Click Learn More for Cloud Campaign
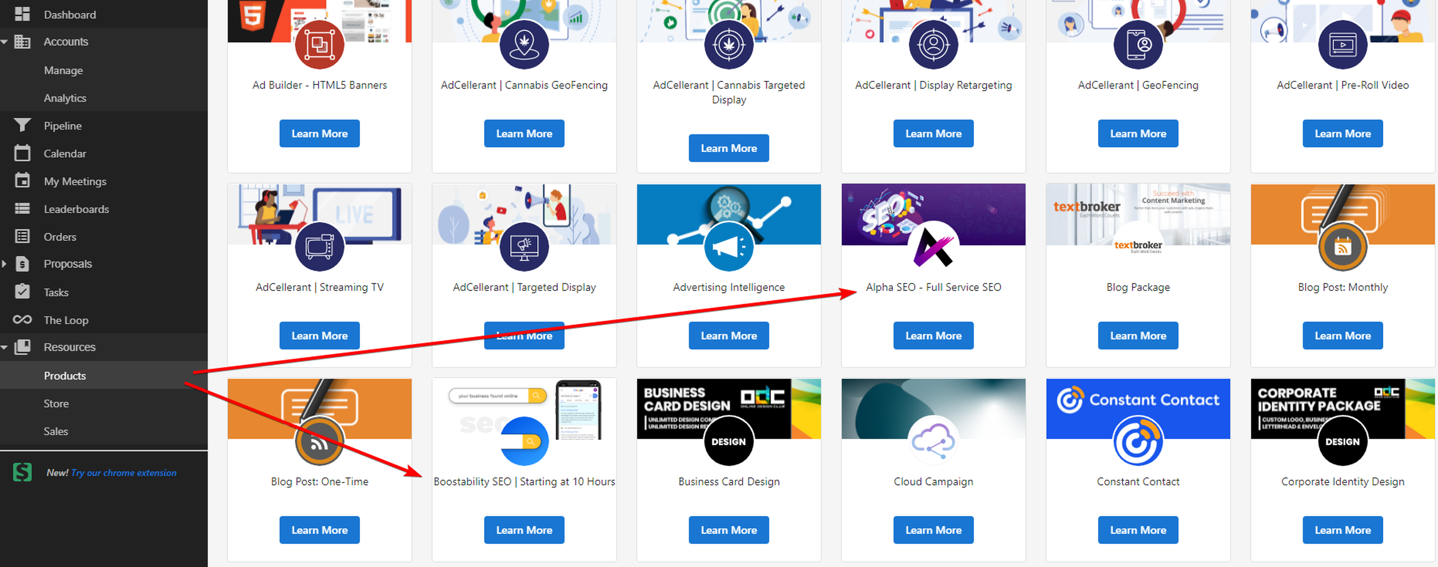 point(933,530)
